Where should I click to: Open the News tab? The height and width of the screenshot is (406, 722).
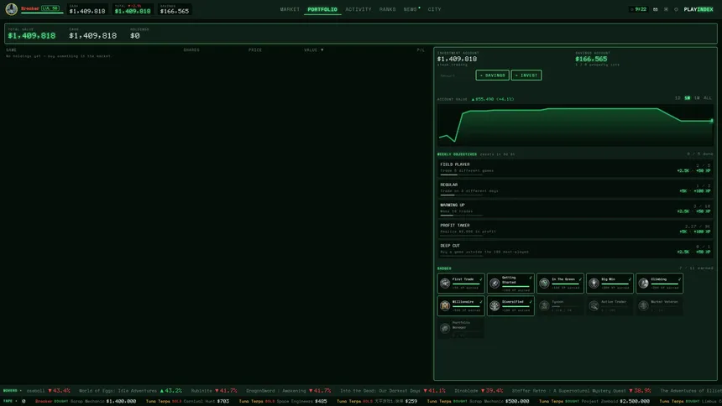[x=411, y=9]
